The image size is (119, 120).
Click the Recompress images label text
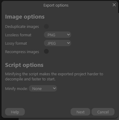22,52
